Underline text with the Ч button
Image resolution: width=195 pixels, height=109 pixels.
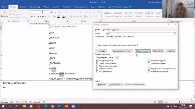38,16
